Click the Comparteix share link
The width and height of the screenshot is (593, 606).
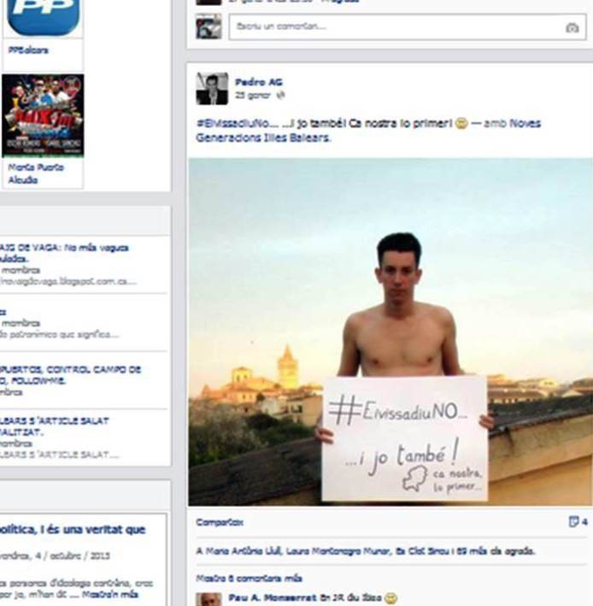click(x=220, y=522)
